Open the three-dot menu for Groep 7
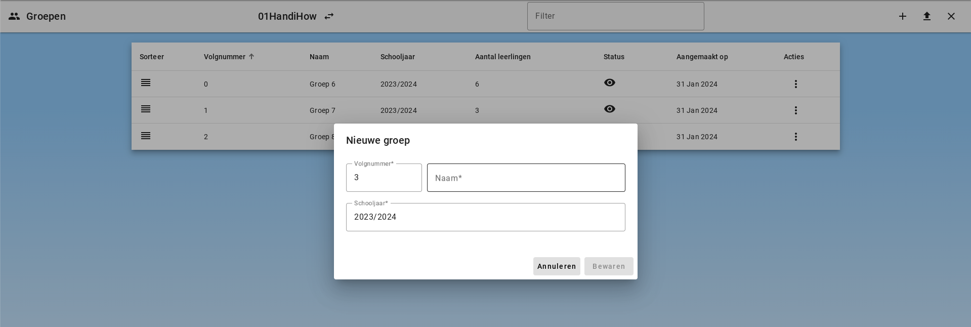This screenshot has height=327, width=971. [795, 110]
